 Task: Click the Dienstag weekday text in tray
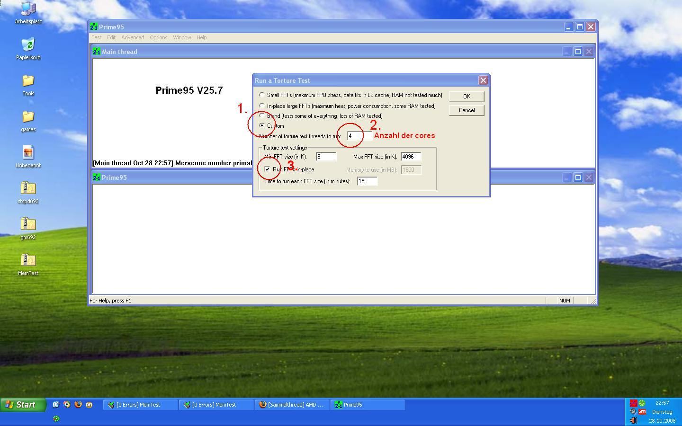[x=662, y=412]
